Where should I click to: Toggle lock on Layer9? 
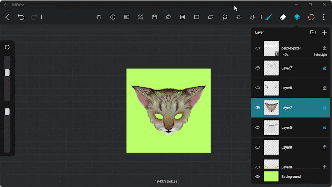coord(325,148)
